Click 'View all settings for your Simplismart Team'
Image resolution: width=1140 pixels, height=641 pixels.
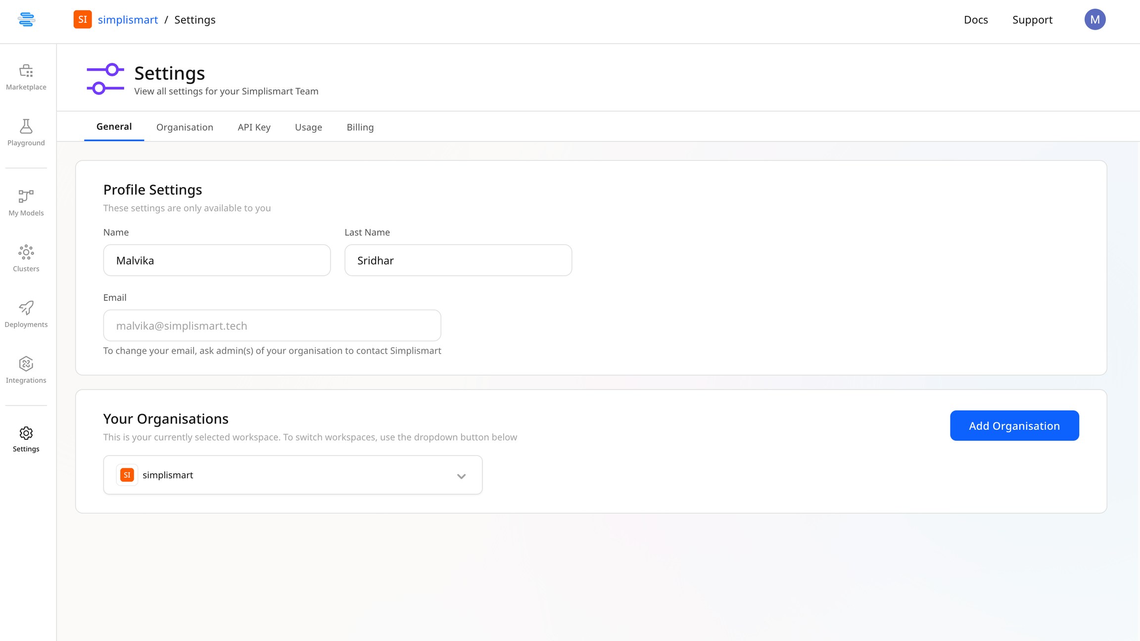226,92
